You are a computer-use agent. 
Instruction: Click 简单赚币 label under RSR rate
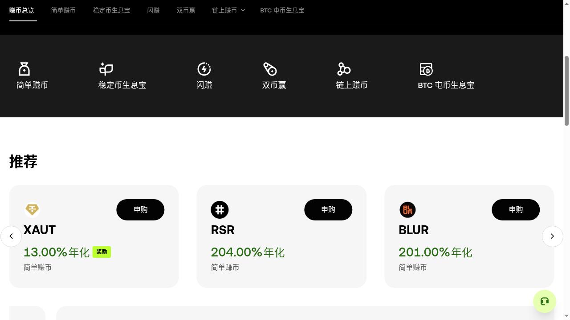(x=225, y=267)
